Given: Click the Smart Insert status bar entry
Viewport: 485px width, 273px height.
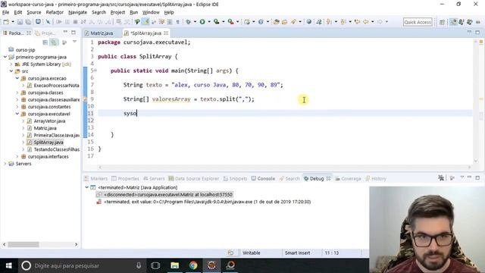Looking at the screenshot, I should tap(297, 253).
